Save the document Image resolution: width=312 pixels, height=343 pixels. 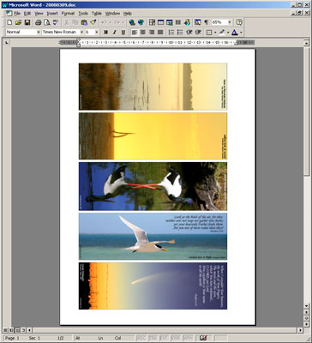coord(27,22)
